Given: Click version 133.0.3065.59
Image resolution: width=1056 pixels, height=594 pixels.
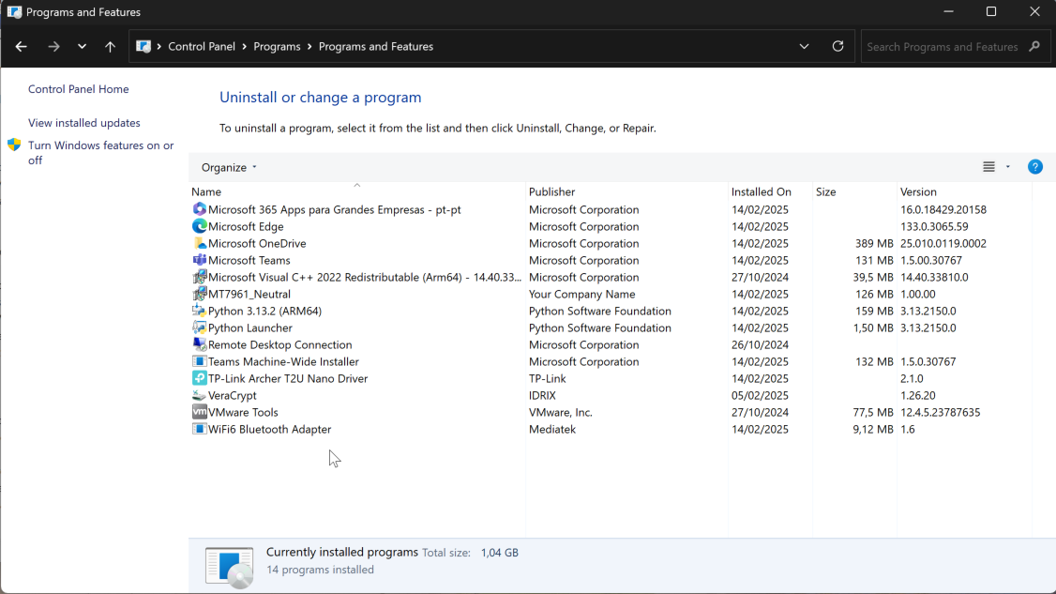Looking at the screenshot, I should [934, 226].
